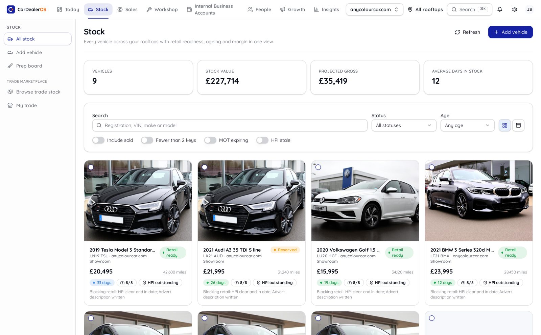The height and width of the screenshot is (335, 541).
Task: Open My trade in sidebar
Action: point(38,105)
